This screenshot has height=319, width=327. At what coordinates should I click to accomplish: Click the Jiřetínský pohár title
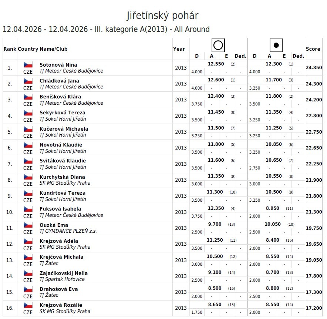(x=163, y=16)
